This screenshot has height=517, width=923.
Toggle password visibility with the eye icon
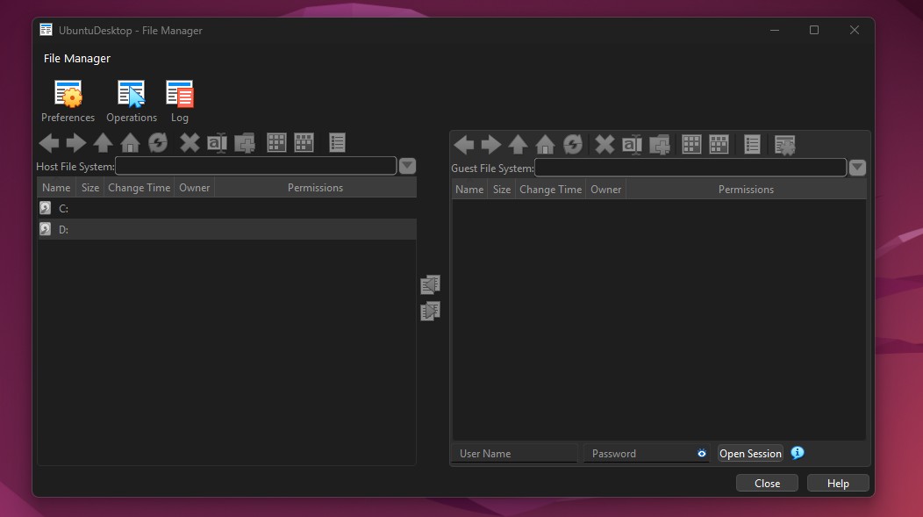pos(701,453)
